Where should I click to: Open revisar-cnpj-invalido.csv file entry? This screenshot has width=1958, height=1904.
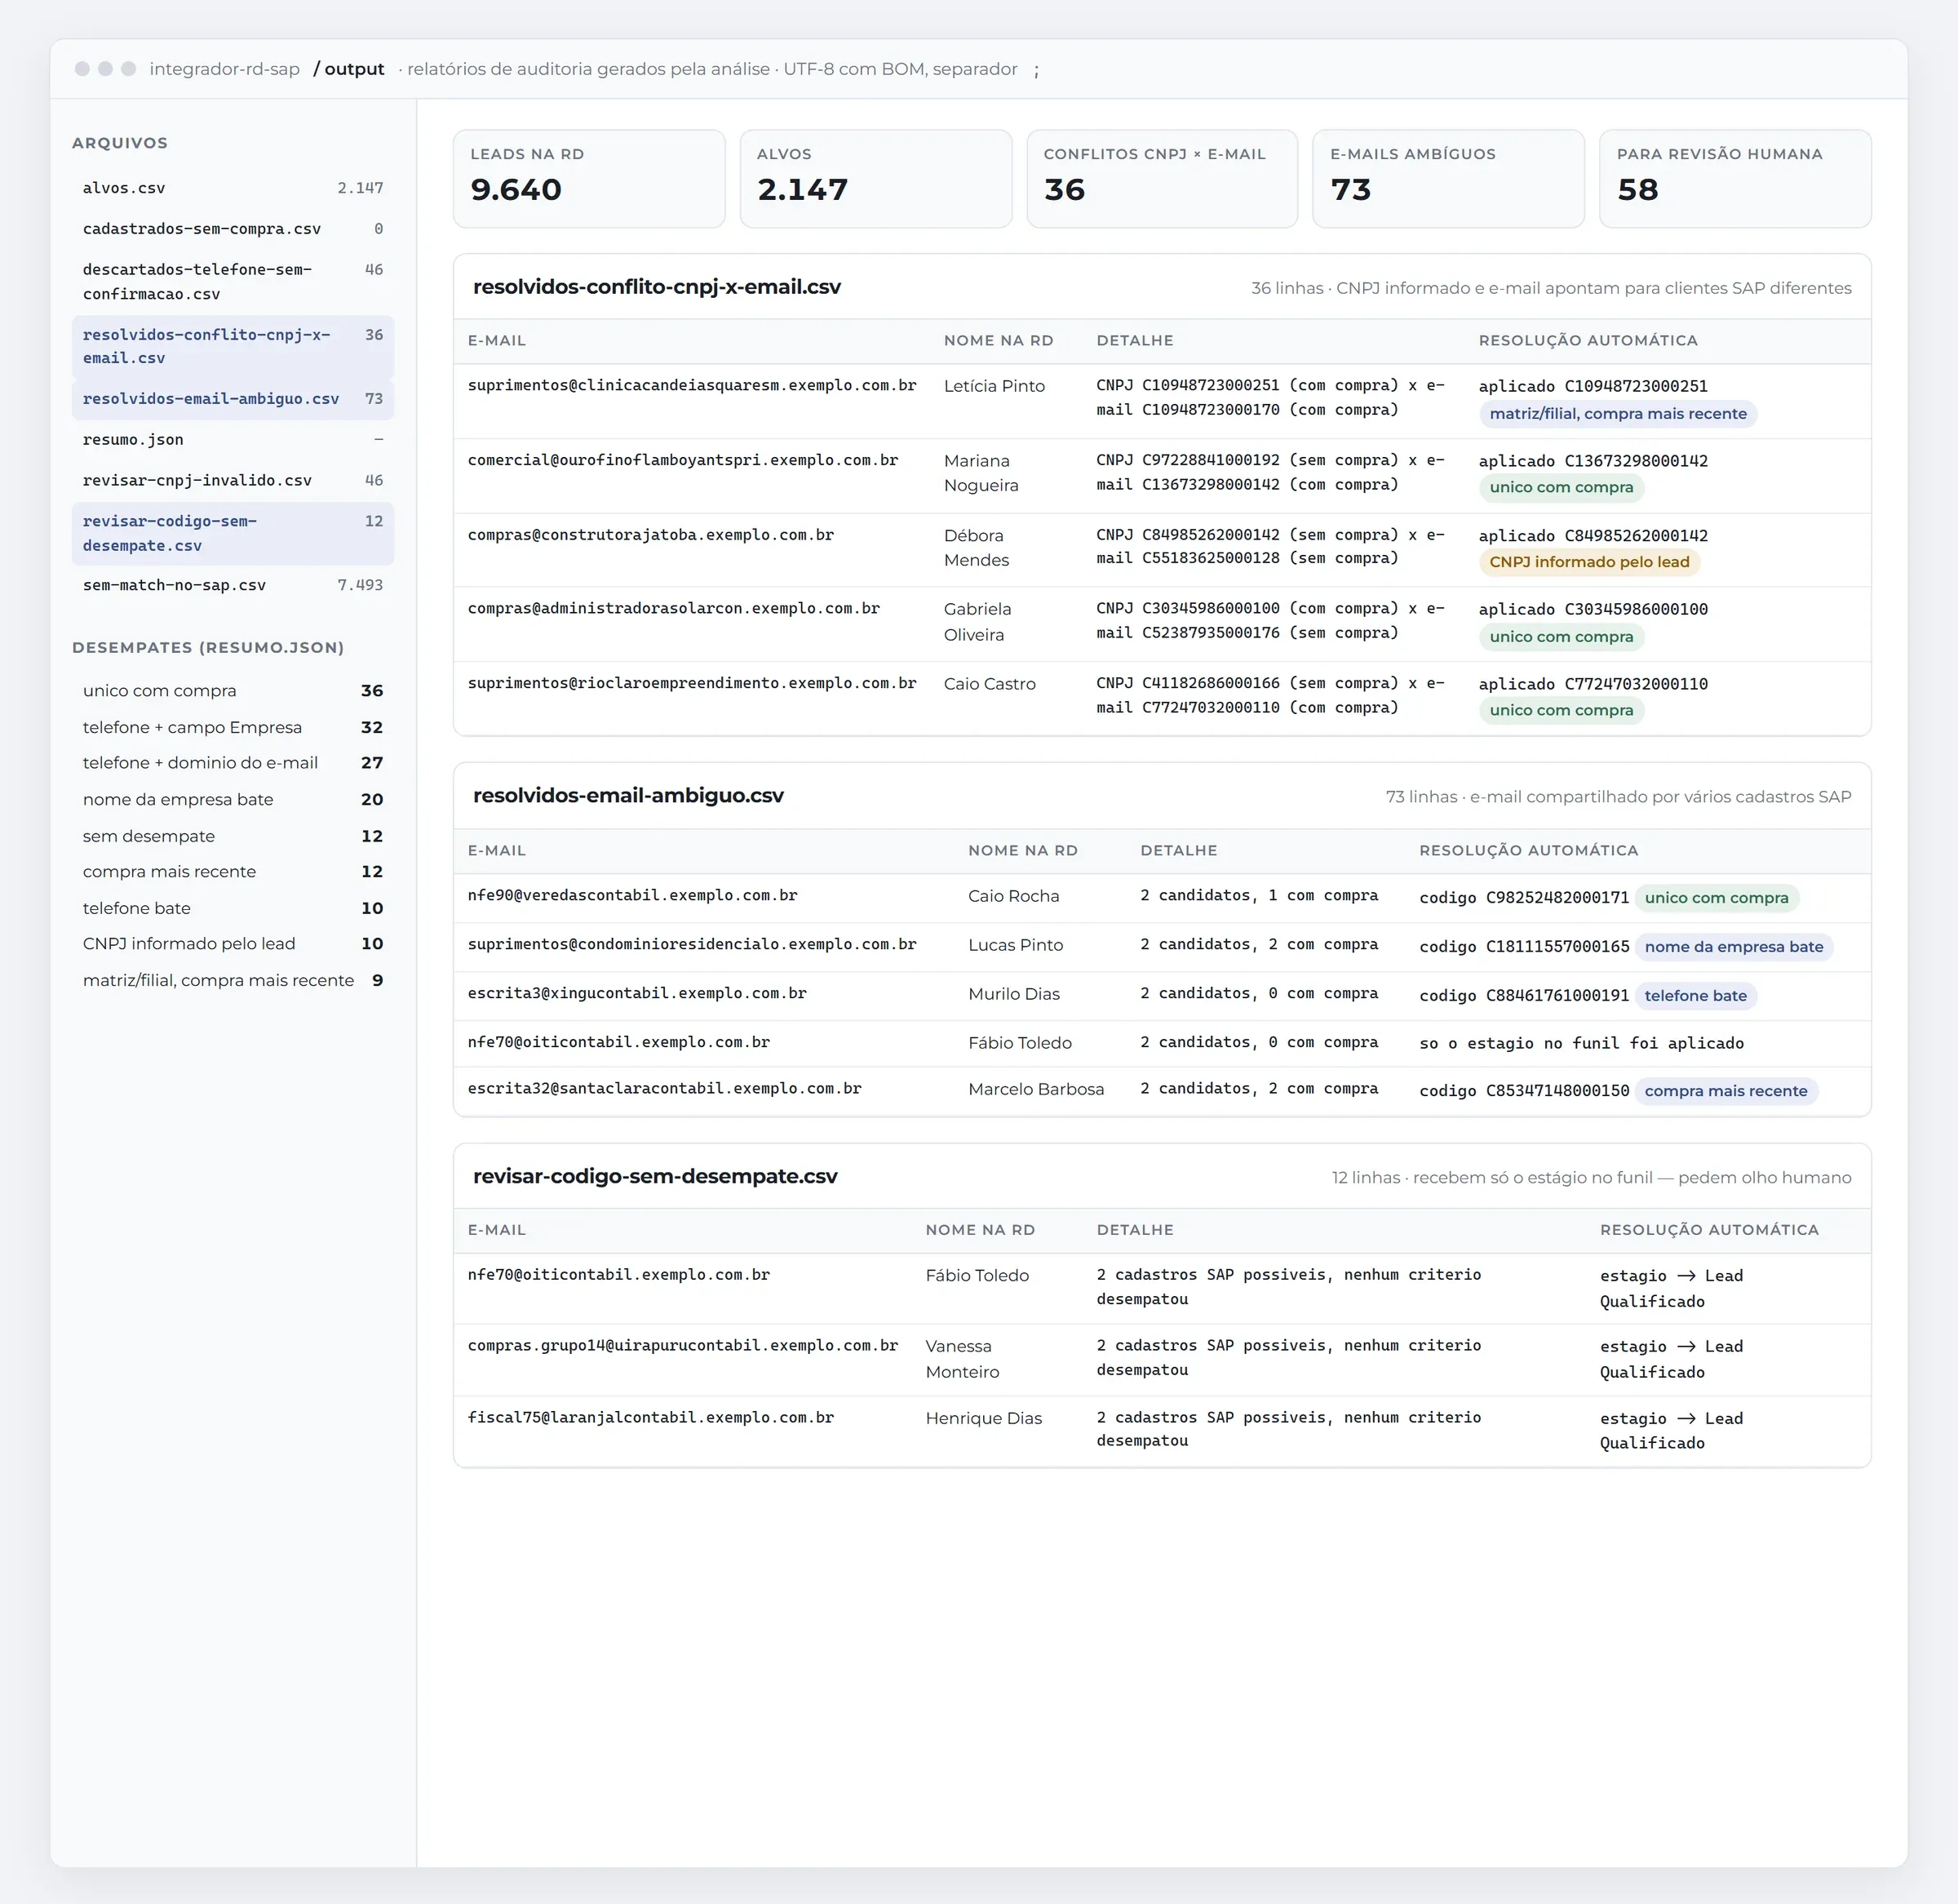pos(233,481)
